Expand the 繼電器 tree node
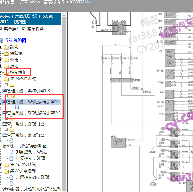 click(1, 60)
